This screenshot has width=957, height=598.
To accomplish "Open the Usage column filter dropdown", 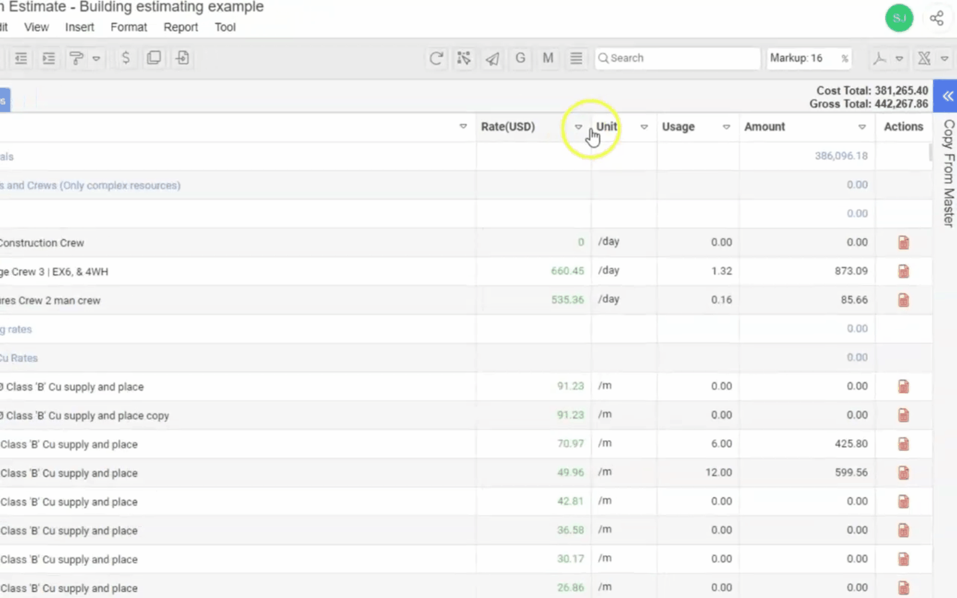I will click(x=726, y=127).
